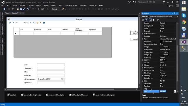Expand the Margin property
This screenshot has height=106, width=188.
[142, 65]
